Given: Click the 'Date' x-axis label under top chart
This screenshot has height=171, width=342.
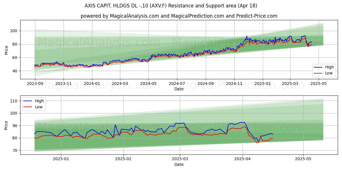Looking at the screenshot, I should [x=179, y=89].
